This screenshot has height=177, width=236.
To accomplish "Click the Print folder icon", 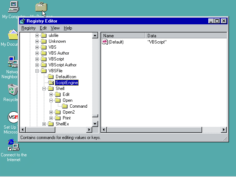I will pos(58,118).
